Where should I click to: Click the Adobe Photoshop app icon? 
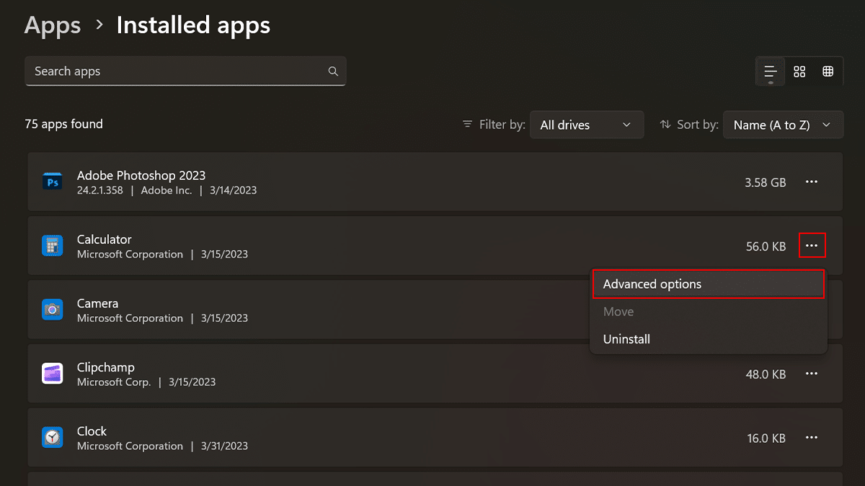click(x=53, y=183)
